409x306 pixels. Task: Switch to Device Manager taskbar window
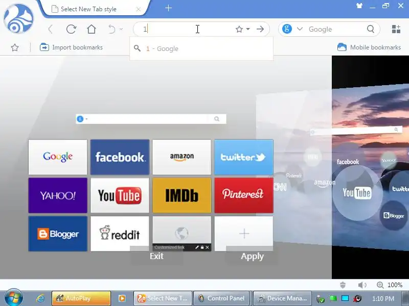point(282,298)
